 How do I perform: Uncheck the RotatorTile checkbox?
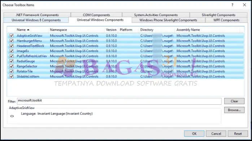11,71
